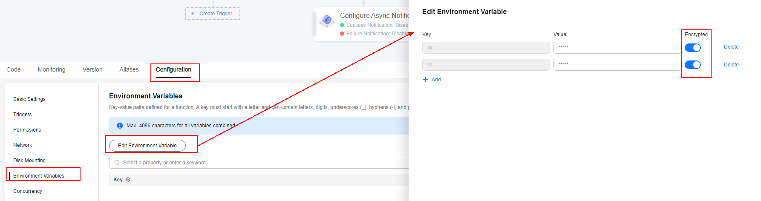Viewport: 761px width, 201px height.
Task: Toggle encryption for the ak variable
Action: point(692,48)
